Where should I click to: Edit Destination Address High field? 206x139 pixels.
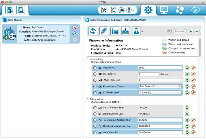tap(160, 120)
